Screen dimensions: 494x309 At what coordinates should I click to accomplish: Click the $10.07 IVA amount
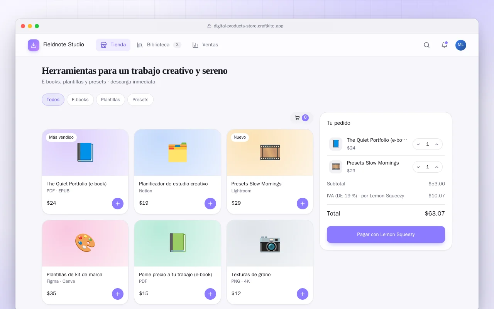click(436, 196)
